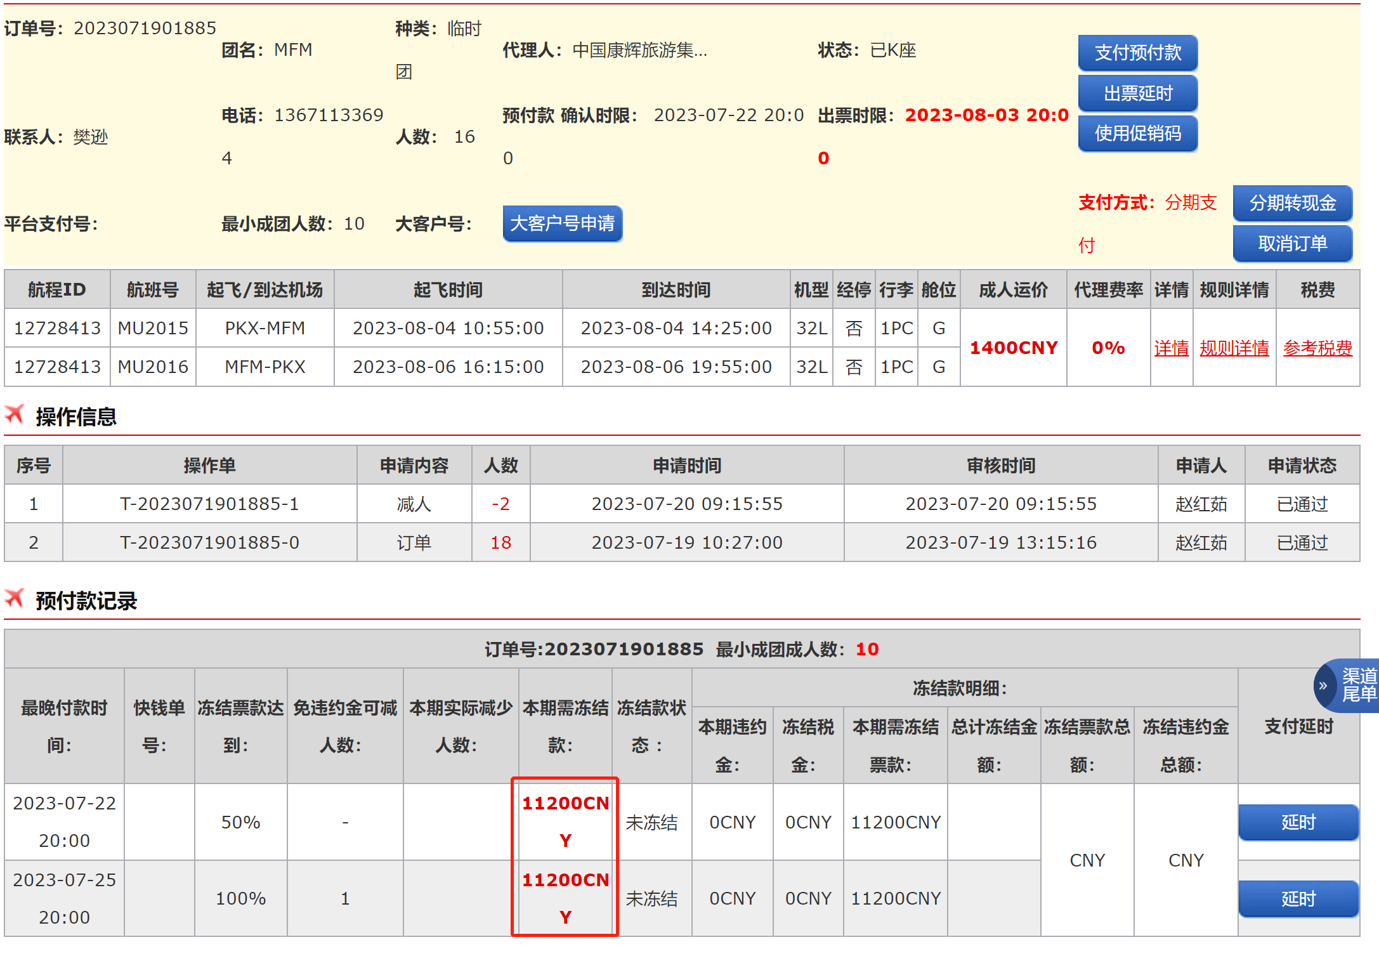Click the 支付预付款 button
The width and height of the screenshot is (1379, 956).
[1137, 53]
